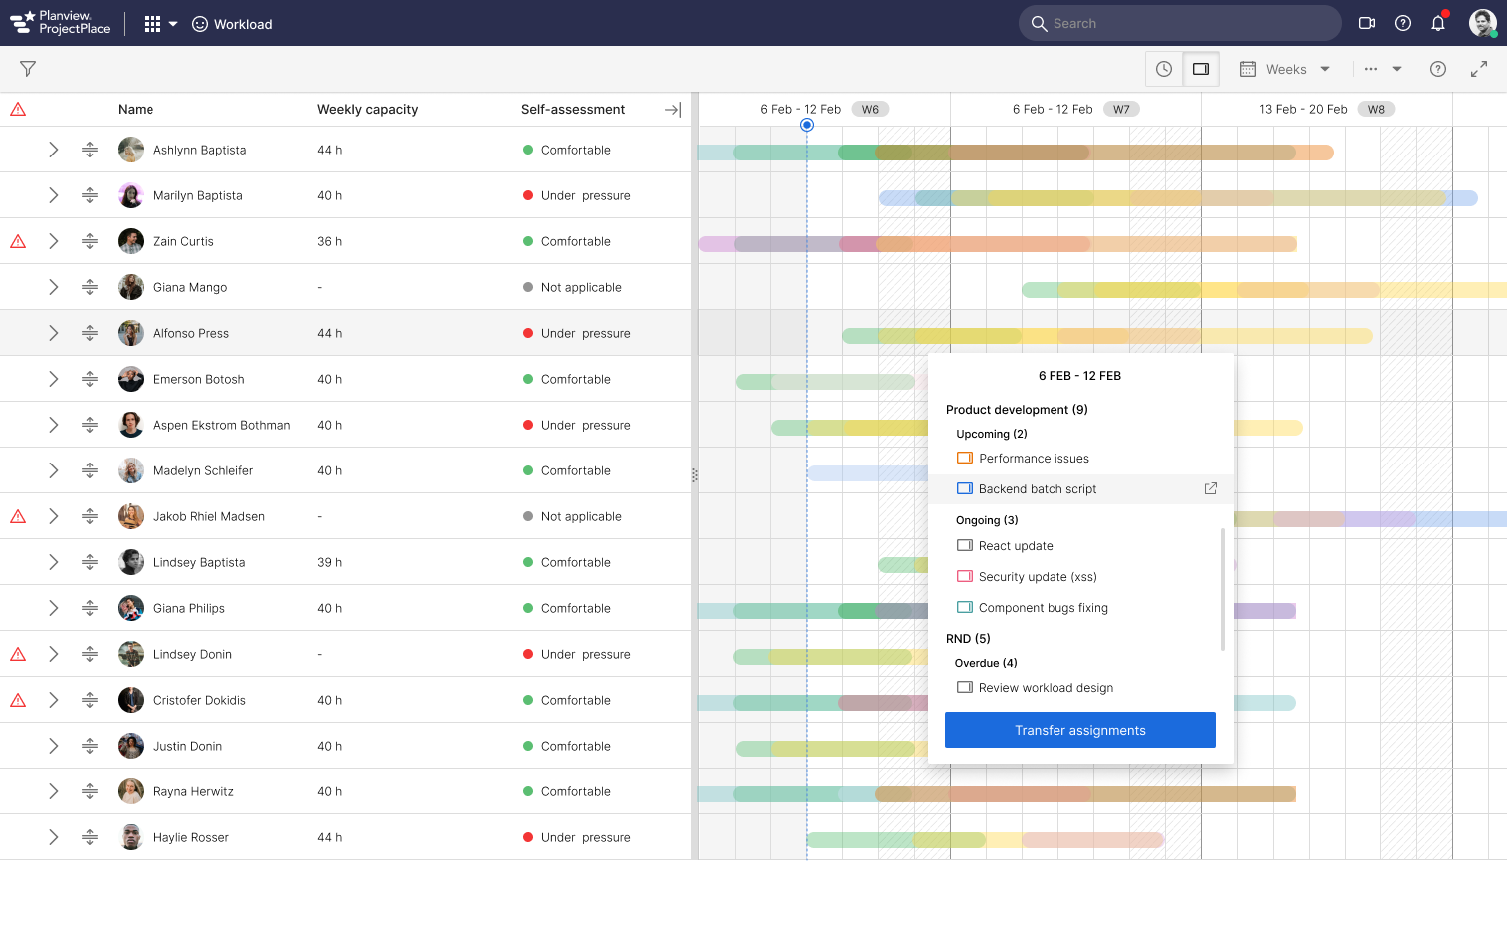Open the Weeks time scale dropdown
This screenshot has height=928, width=1507.
pos(1285,69)
